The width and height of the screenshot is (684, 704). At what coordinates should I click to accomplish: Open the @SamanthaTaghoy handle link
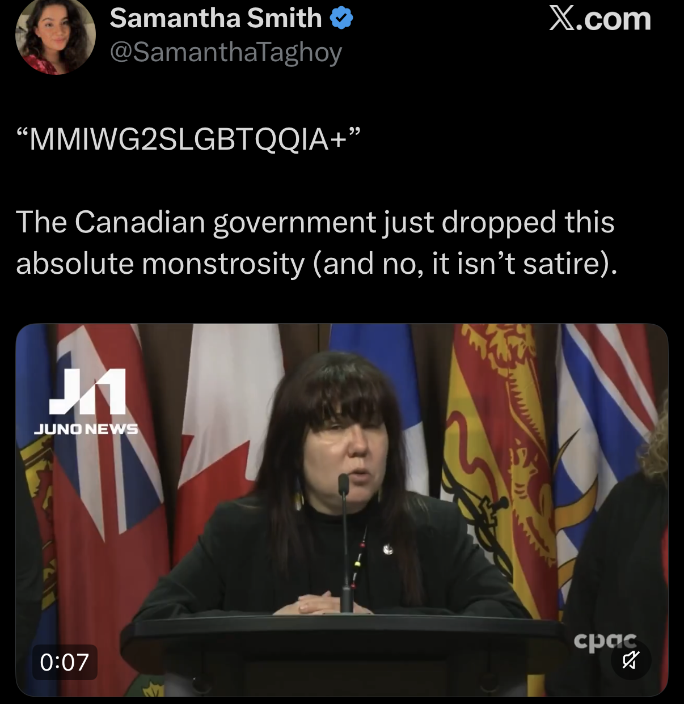point(226,52)
